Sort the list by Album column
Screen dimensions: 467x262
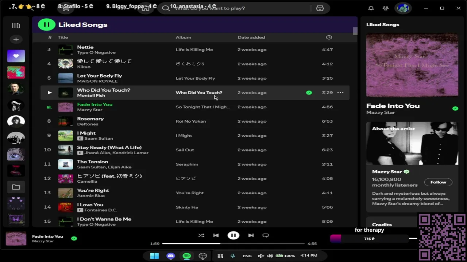click(x=183, y=37)
